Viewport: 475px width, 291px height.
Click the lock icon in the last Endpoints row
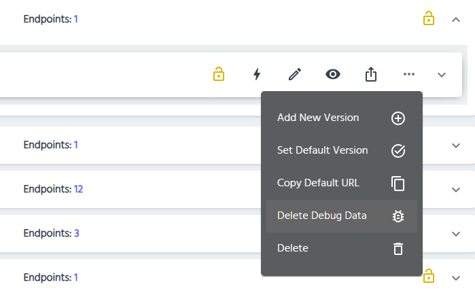(428, 277)
